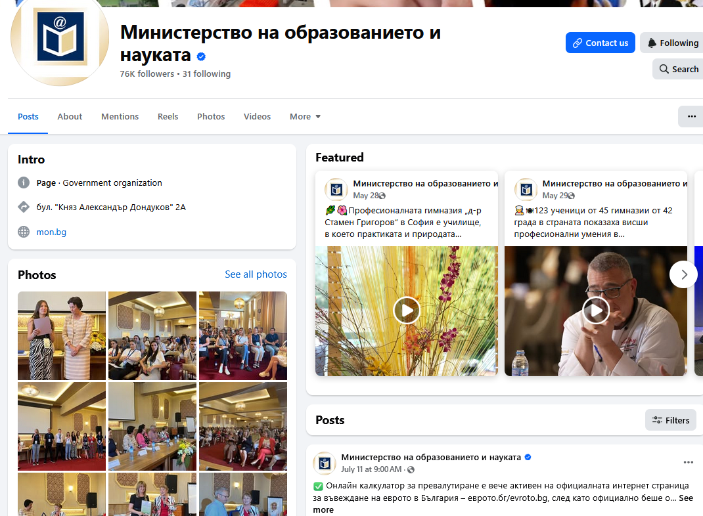Image resolution: width=703 pixels, height=516 pixels.
Task: Open the Photos tab
Action: (211, 116)
